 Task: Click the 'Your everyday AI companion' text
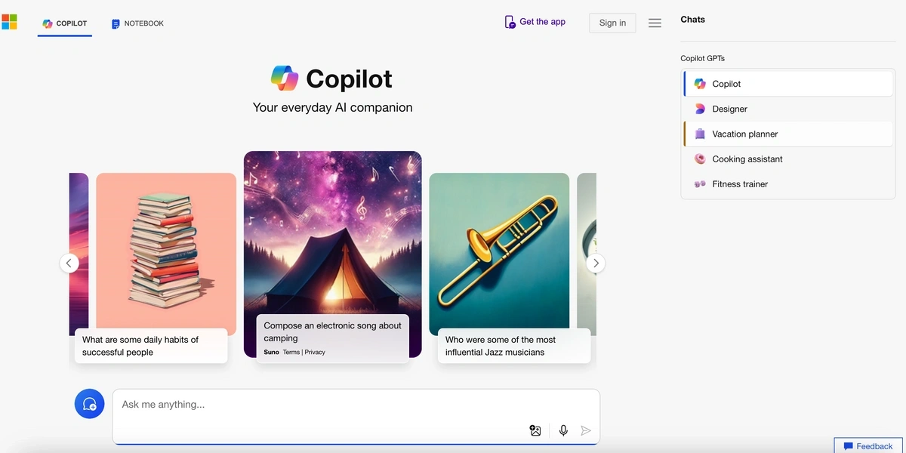332,107
